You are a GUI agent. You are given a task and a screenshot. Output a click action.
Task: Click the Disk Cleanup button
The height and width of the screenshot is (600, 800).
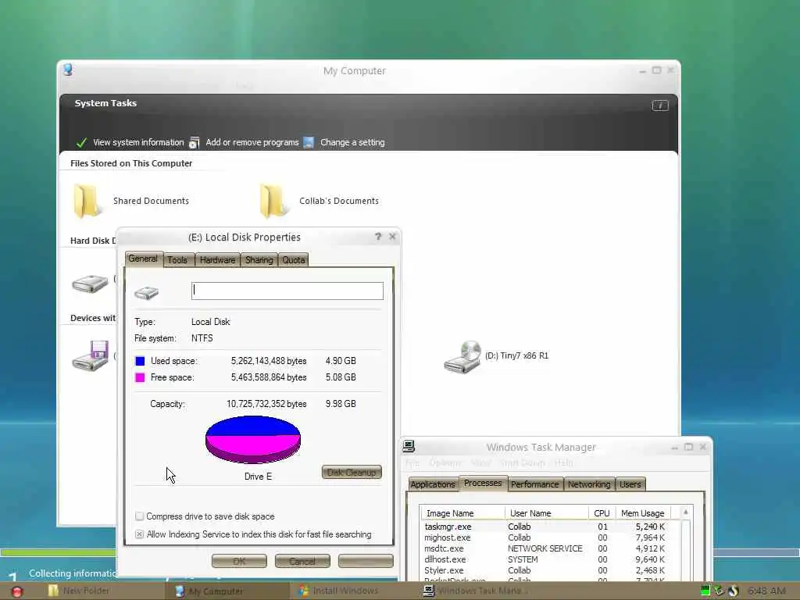352,473
